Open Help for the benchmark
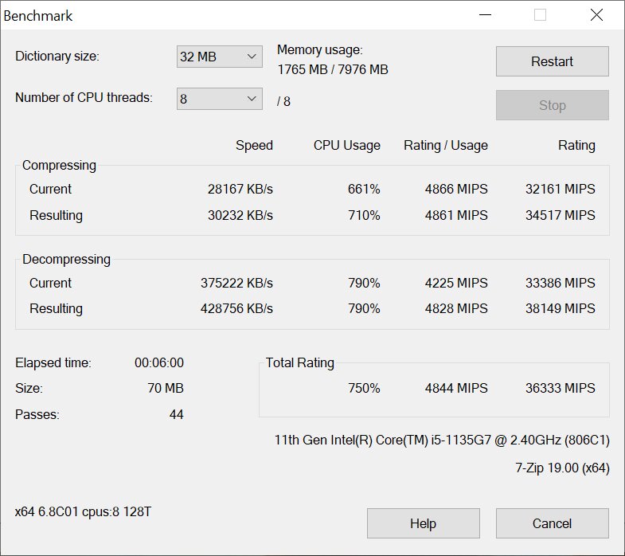625x556 pixels. tap(423, 523)
